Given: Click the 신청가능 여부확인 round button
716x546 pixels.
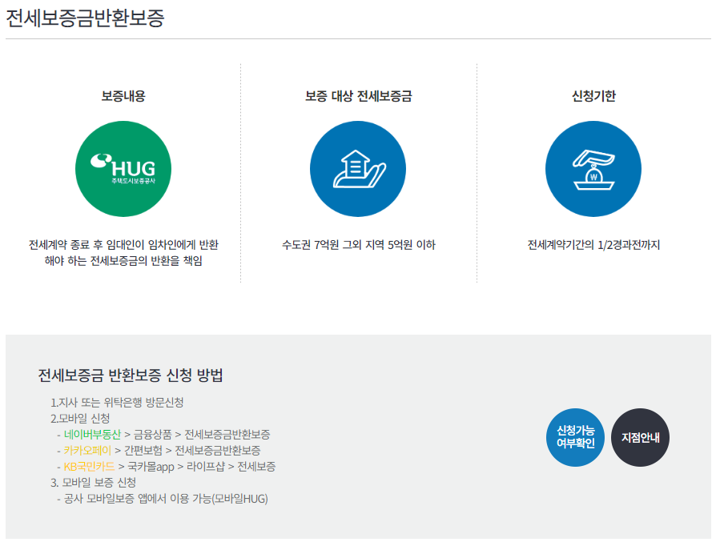Looking at the screenshot, I should click(575, 437).
